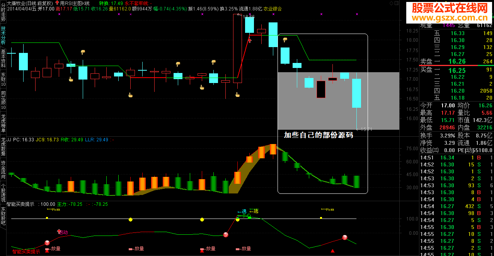Select the 买盘 一 16.25 bid row
This screenshot has height=256, width=494.
click(x=457, y=70)
